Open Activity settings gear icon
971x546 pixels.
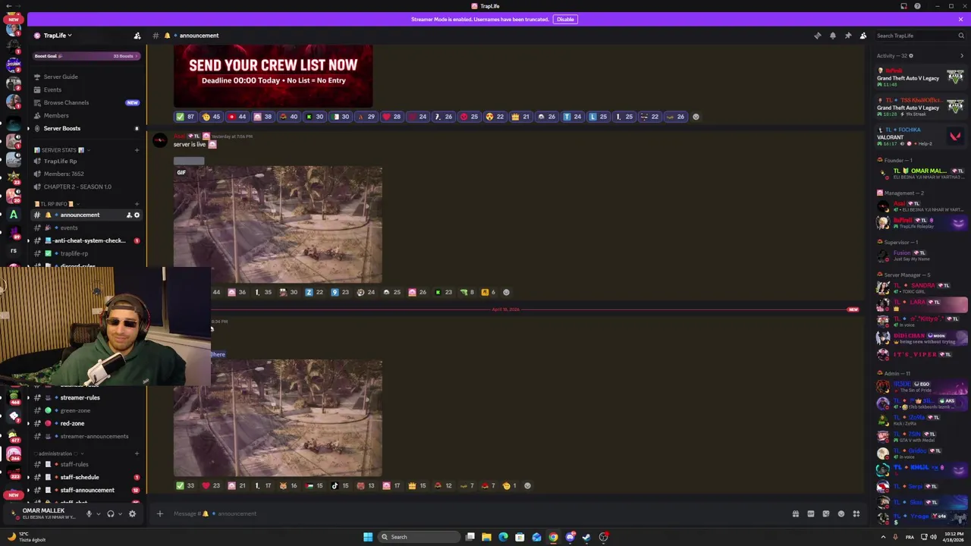point(911,56)
